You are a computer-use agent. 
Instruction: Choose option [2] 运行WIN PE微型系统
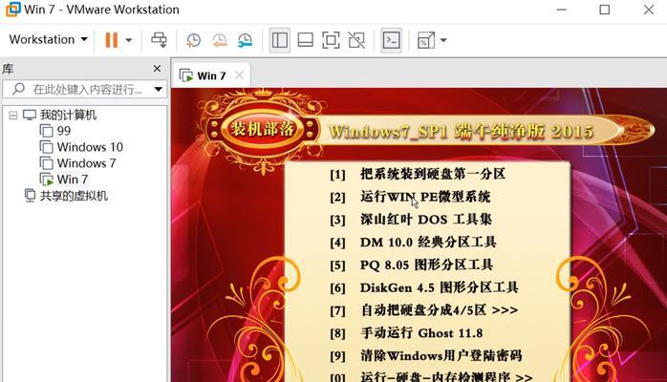click(410, 197)
